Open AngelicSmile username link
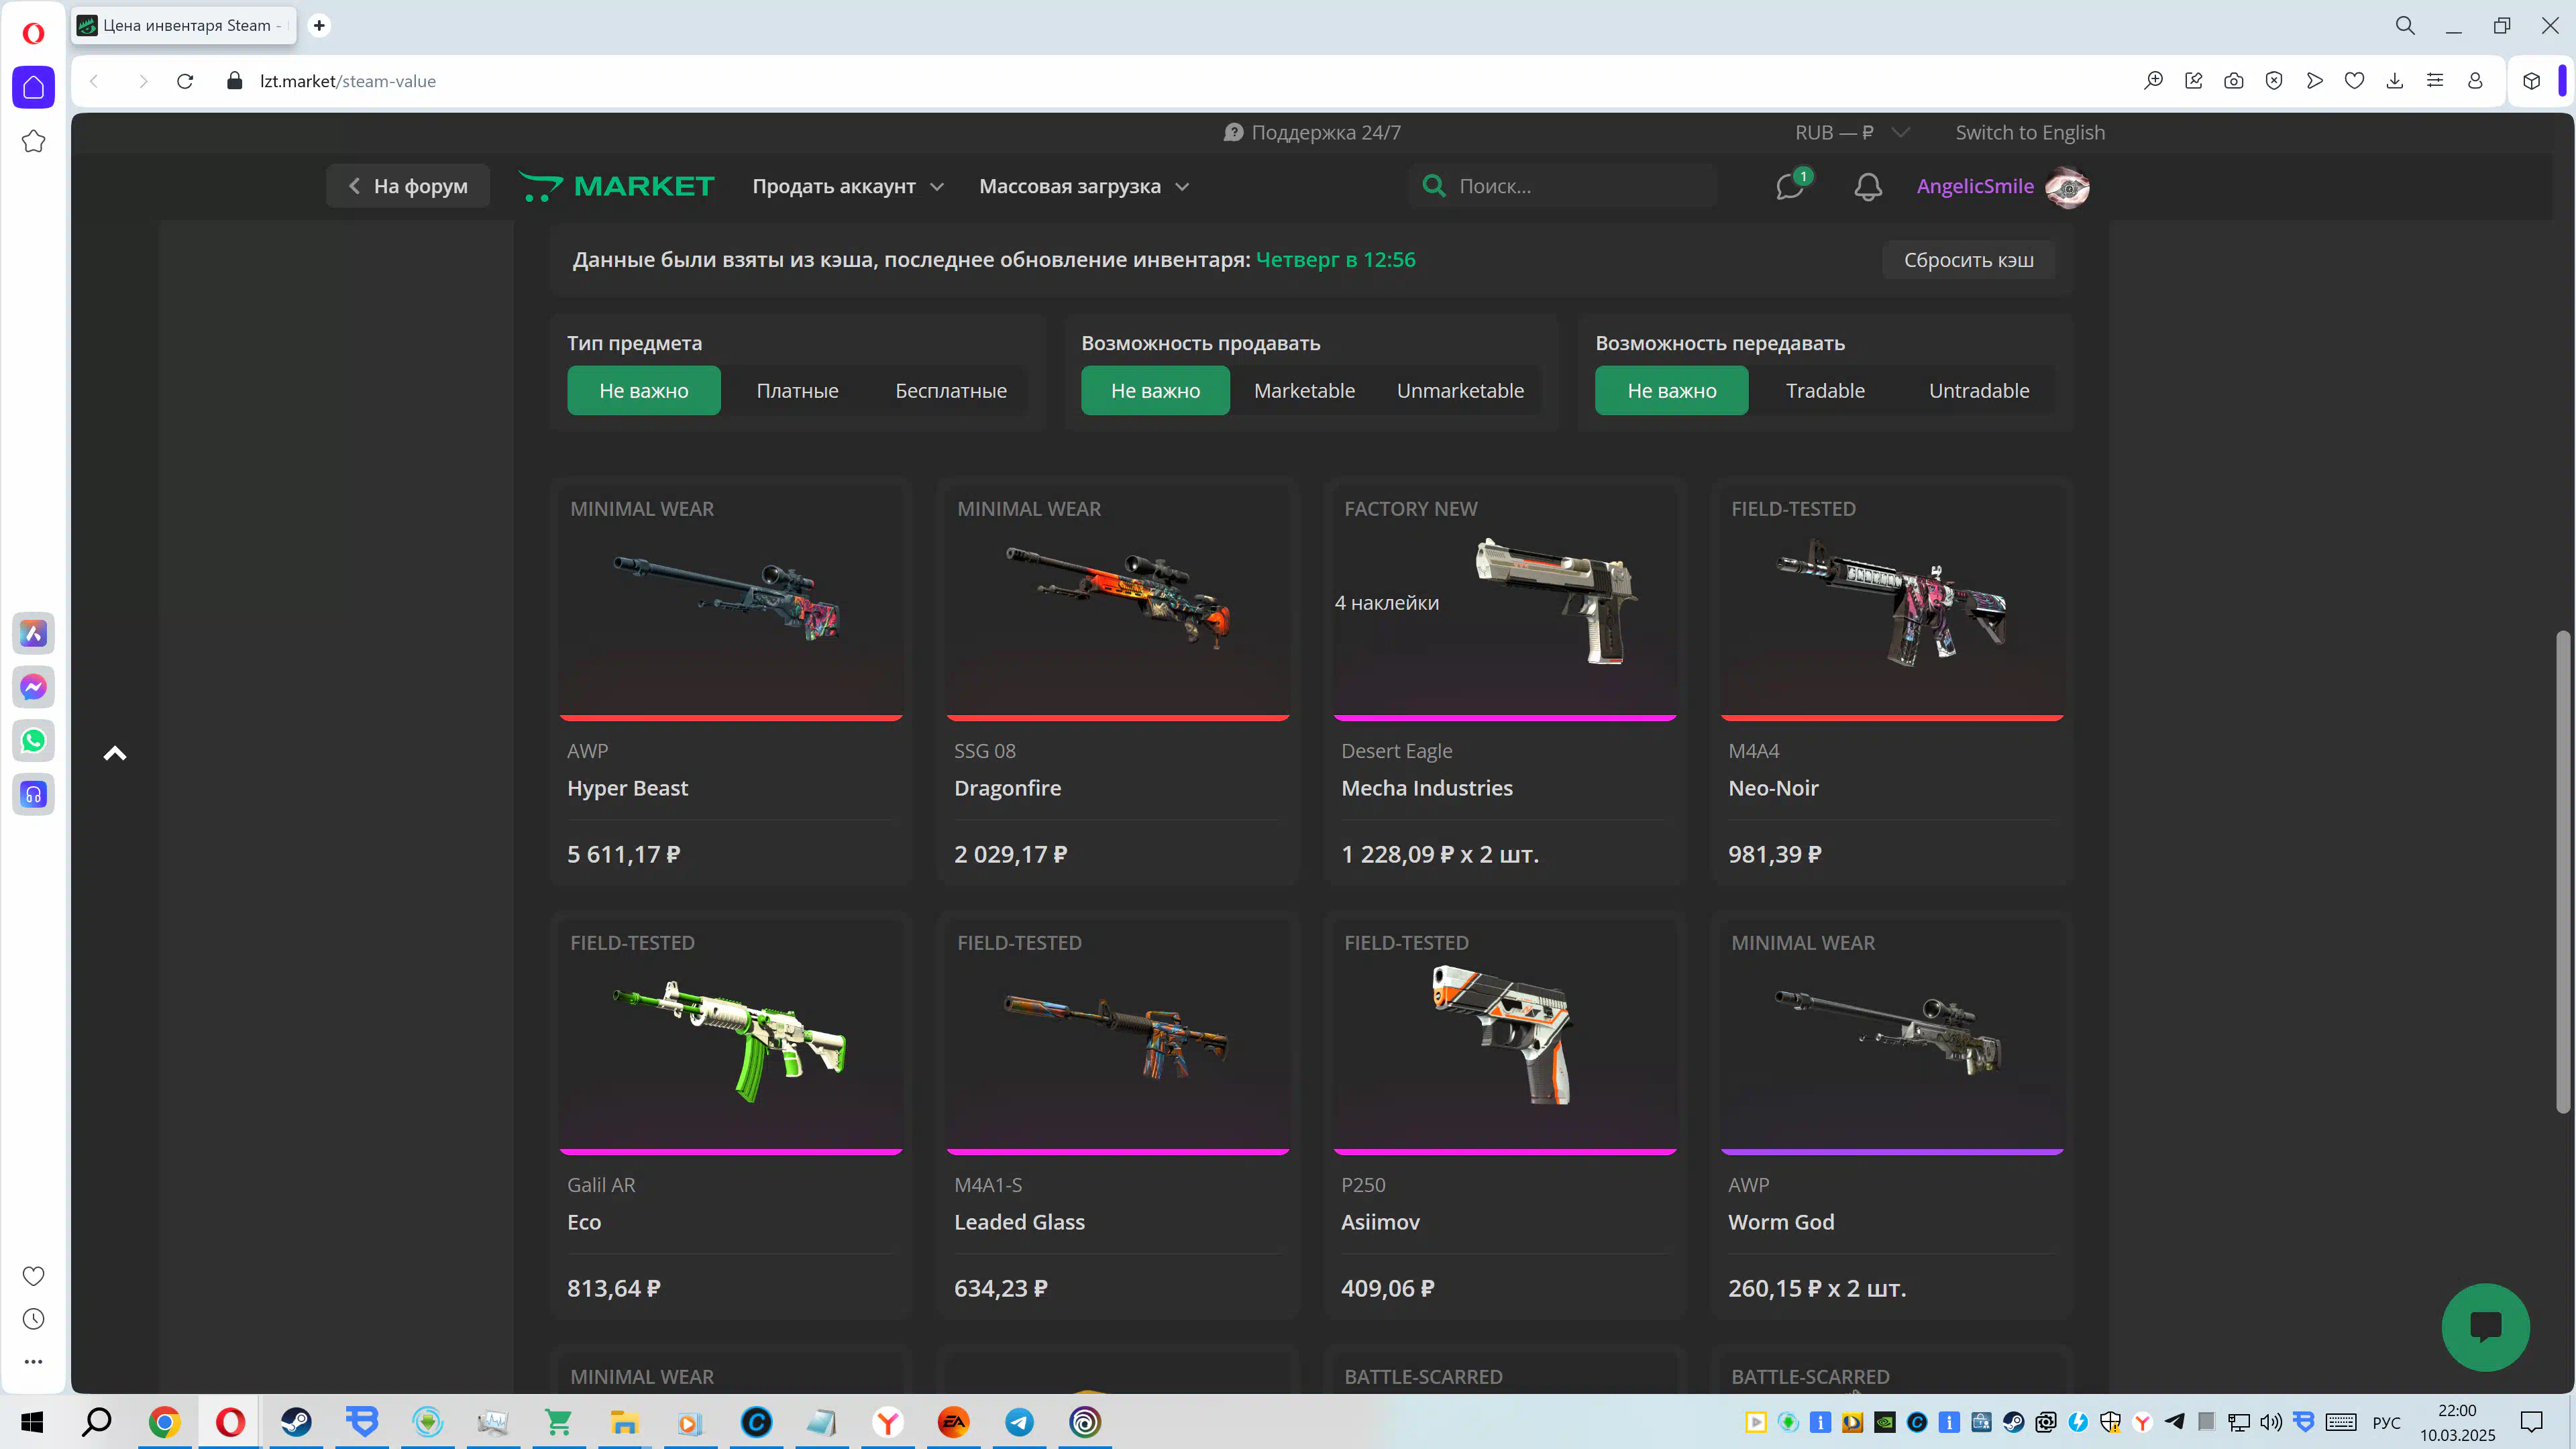2576x1449 pixels. (1975, 187)
